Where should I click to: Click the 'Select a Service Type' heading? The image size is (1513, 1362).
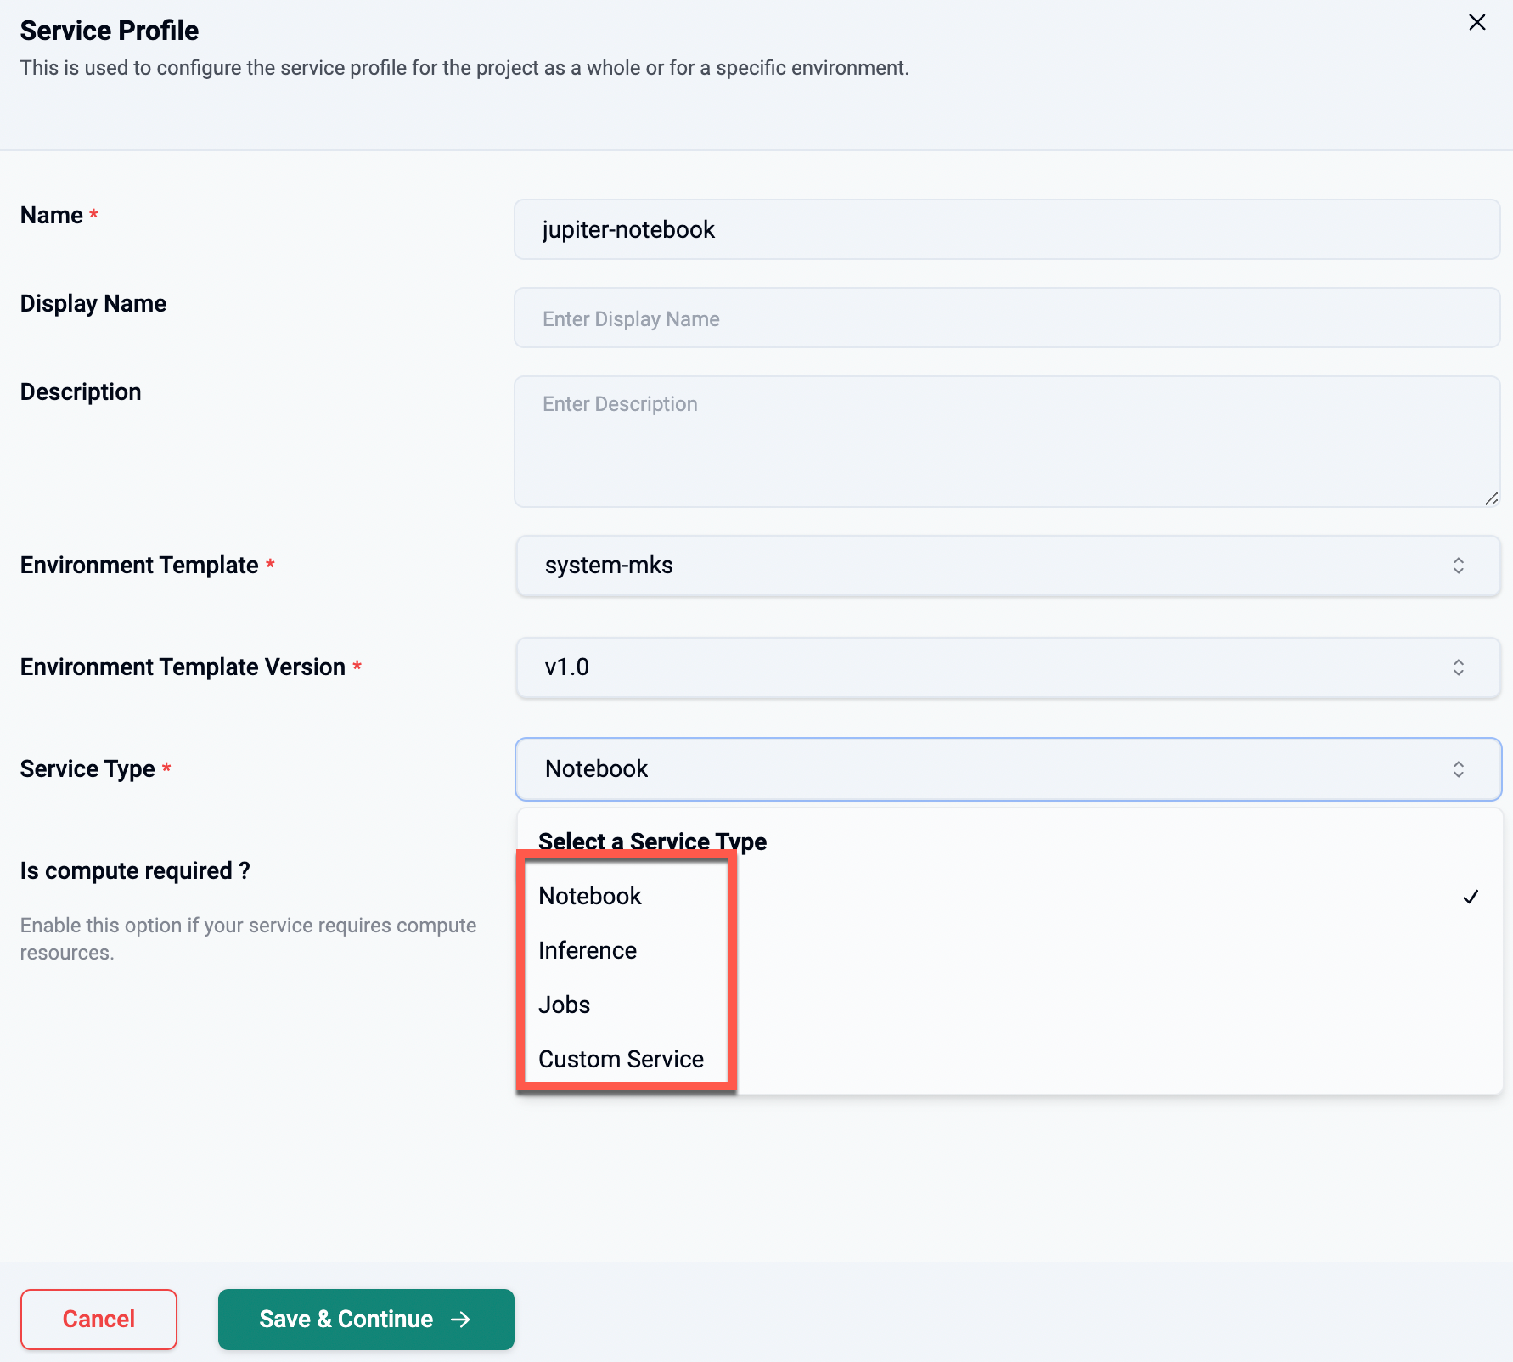(x=652, y=841)
